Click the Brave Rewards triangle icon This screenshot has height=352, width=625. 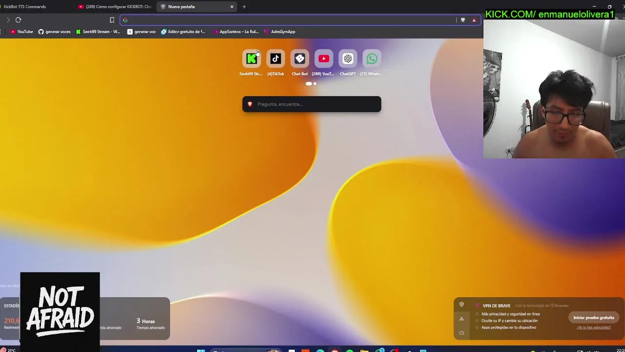[474, 20]
